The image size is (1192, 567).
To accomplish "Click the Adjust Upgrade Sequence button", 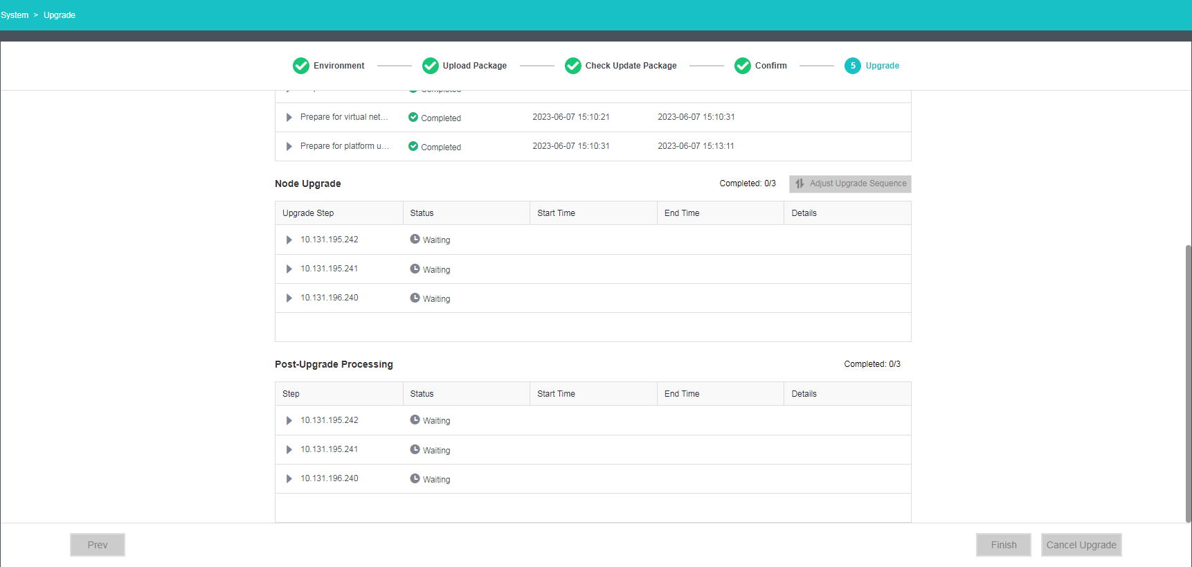I will pos(850,183).
